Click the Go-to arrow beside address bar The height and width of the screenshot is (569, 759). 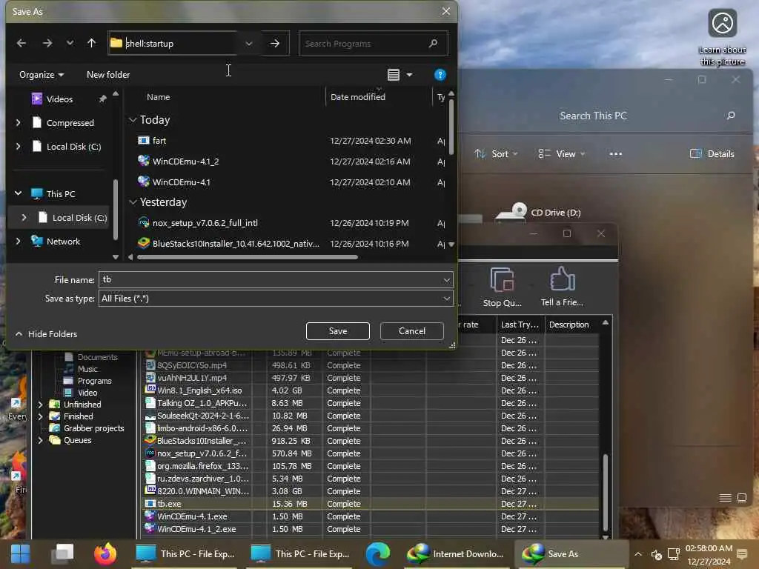pyautogui.click(x=275, y=44)
